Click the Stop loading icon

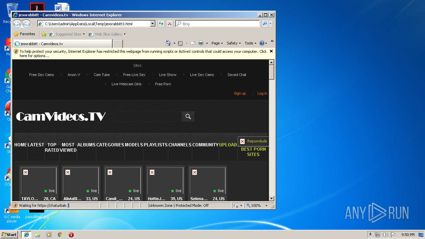pyautogui.click(x=169, y=24)
